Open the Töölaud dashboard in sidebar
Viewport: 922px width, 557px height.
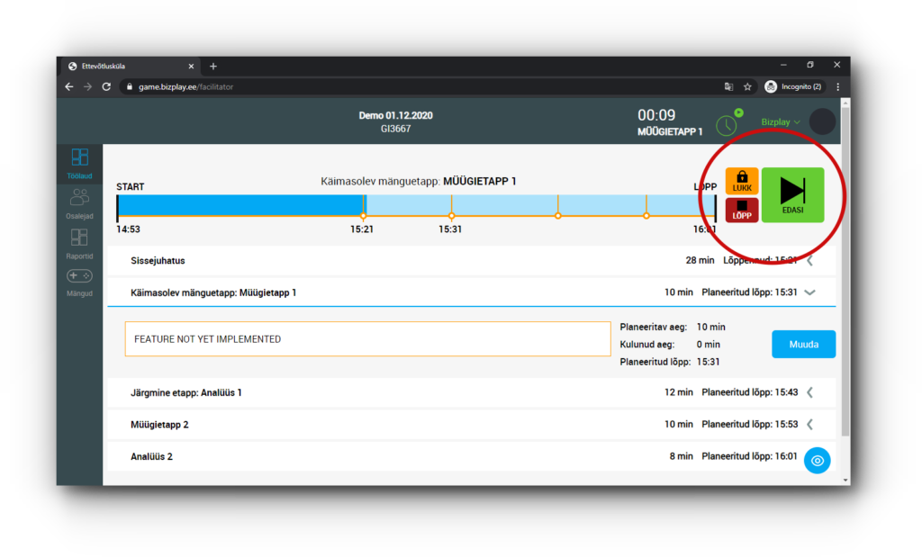pyautogui.click(x=80, y=163)
